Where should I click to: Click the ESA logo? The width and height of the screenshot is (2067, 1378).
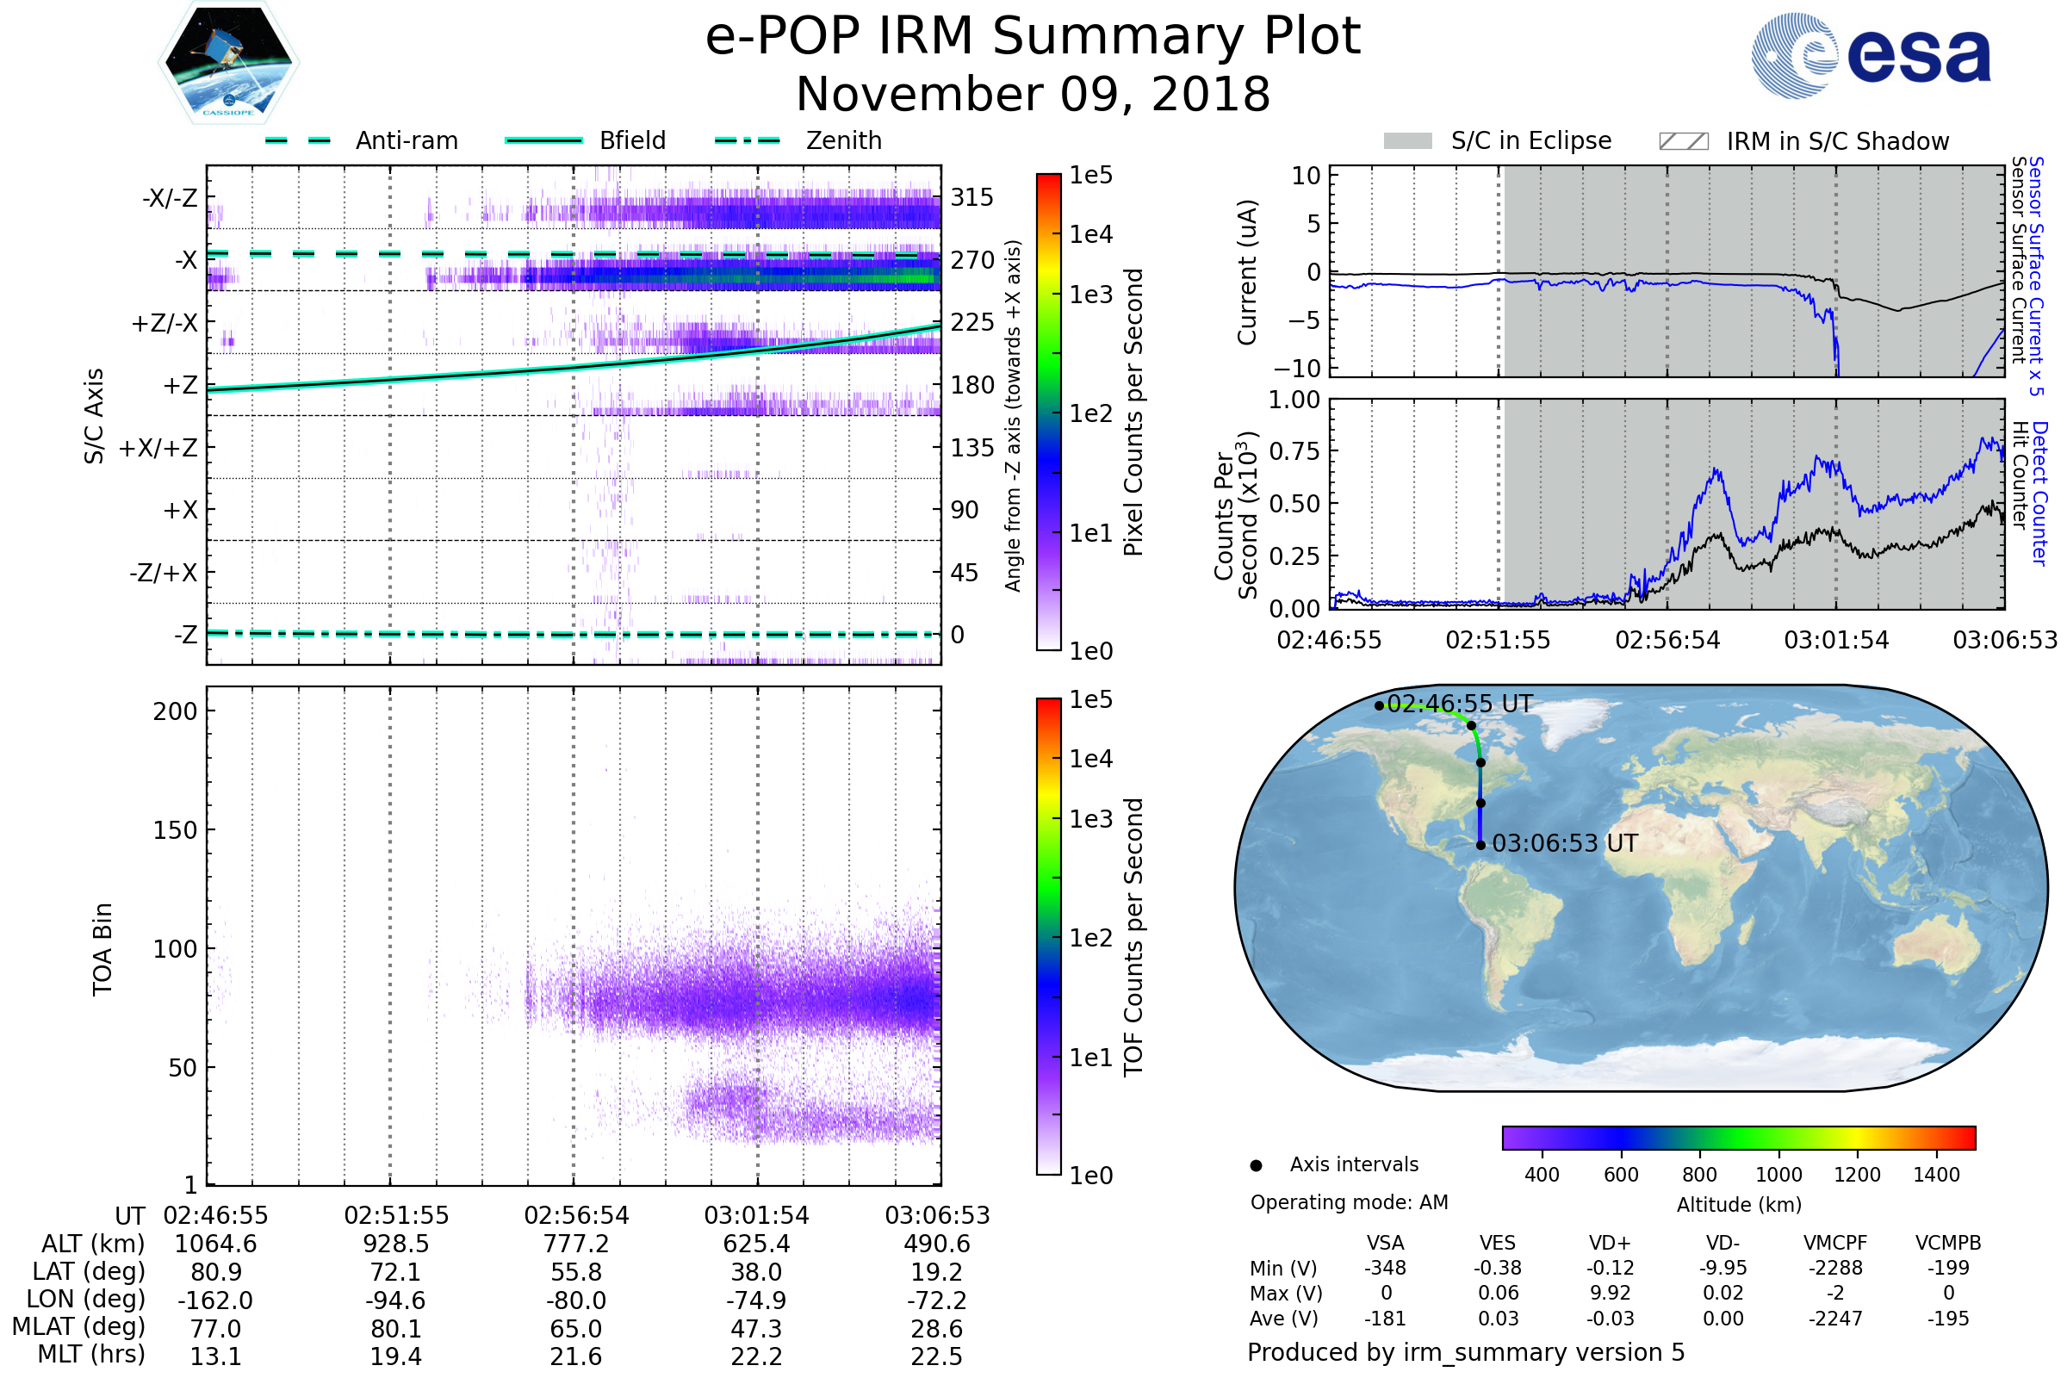click(1871, 55)
